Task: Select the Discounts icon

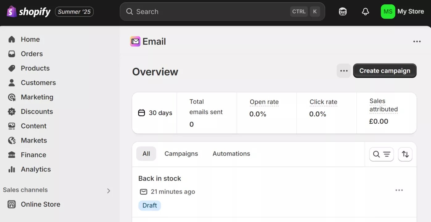Action: [11, 111]
